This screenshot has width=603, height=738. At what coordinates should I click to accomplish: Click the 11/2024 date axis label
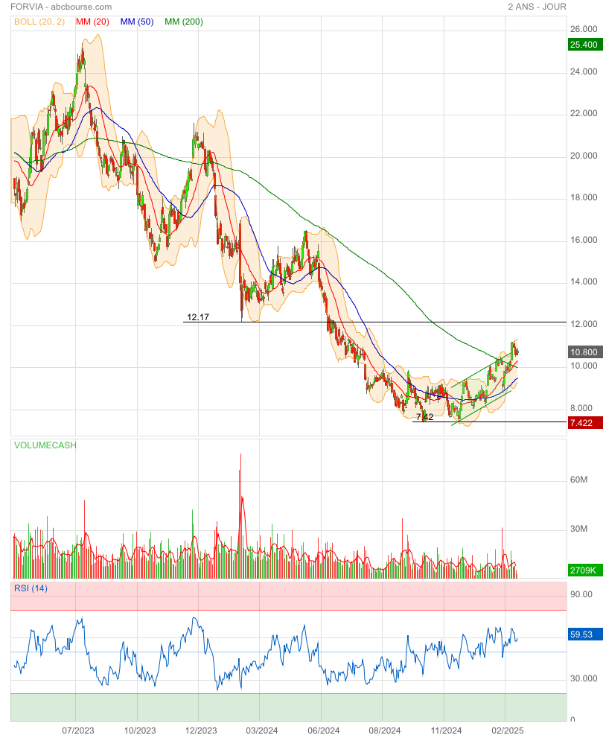point(446,731)
